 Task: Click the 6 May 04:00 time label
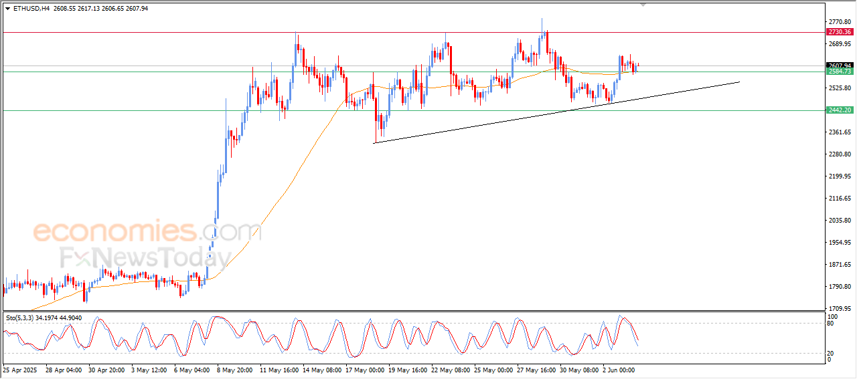[x=191, y=370]
